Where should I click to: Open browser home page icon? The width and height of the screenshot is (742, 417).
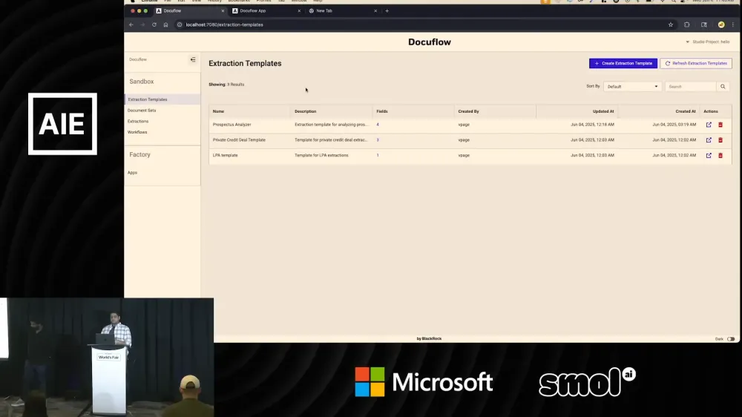click(165, 24)
